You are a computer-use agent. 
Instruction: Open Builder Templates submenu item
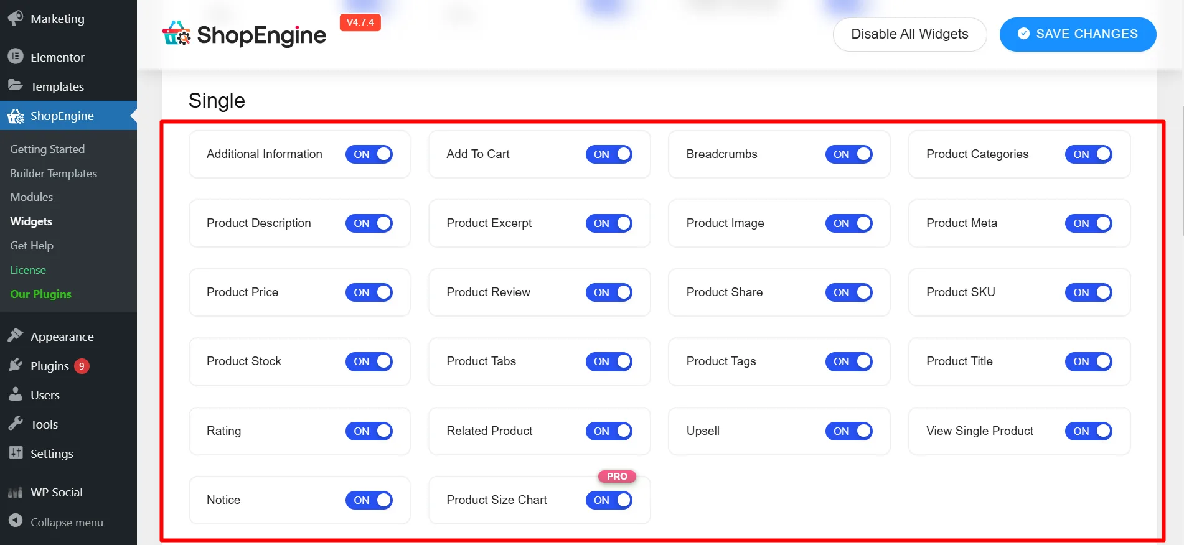pos(54,173)
